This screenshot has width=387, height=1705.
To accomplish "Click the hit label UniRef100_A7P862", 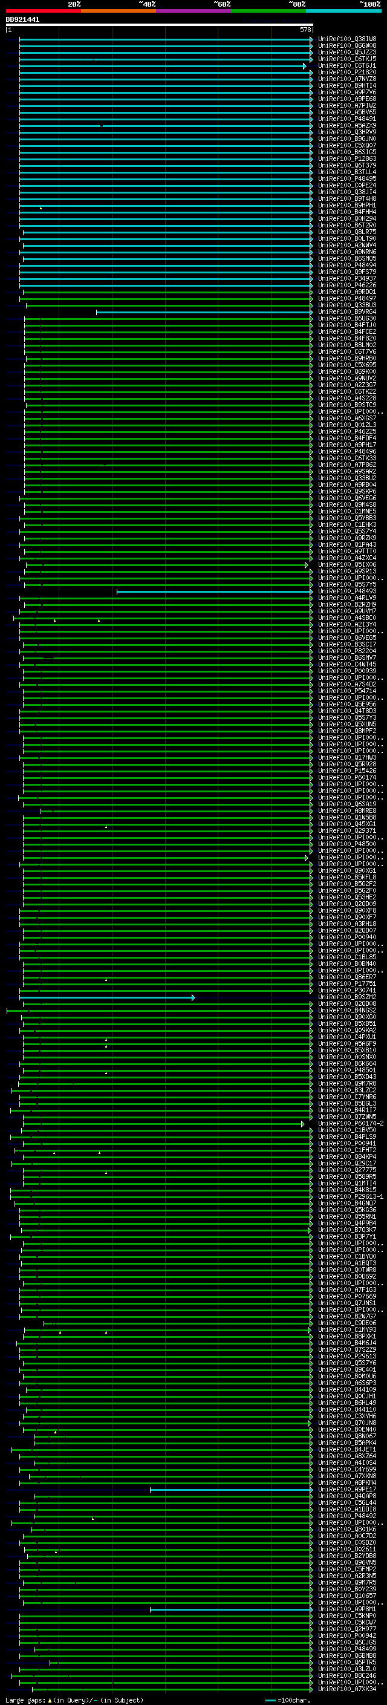I will tap(347, 465).
